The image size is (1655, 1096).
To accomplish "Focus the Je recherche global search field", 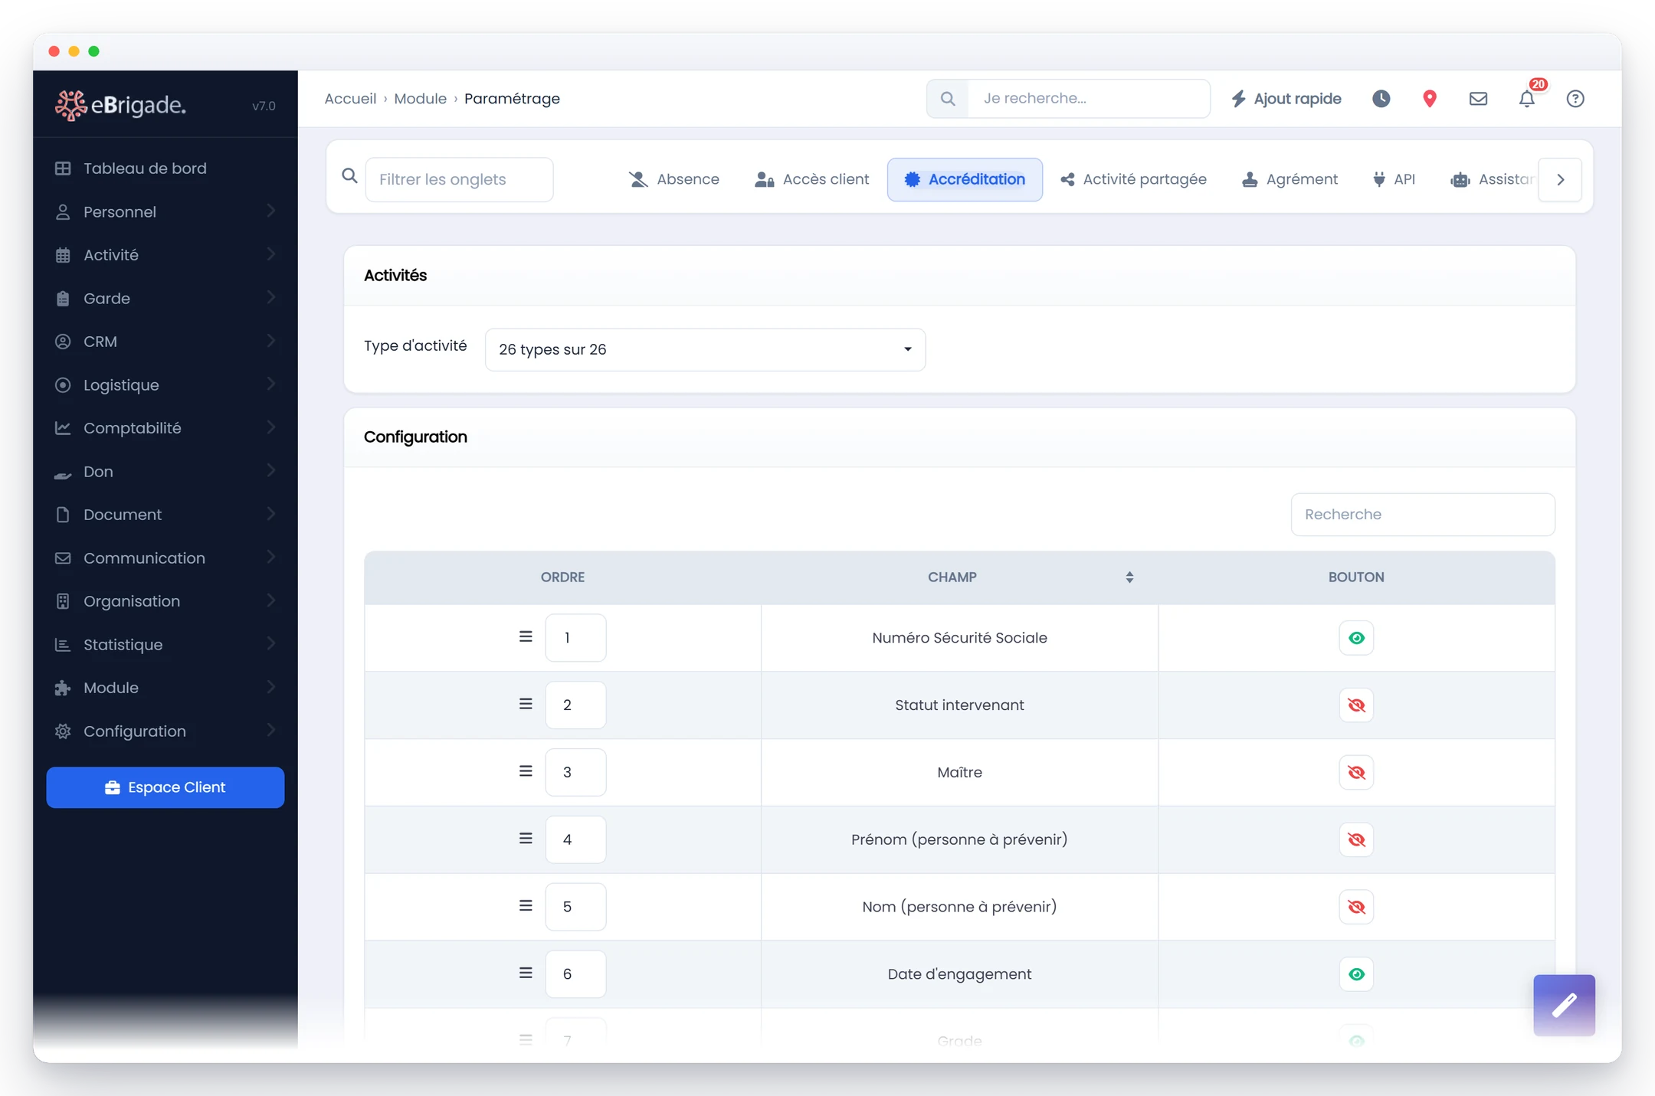I will coord(1089,99).
